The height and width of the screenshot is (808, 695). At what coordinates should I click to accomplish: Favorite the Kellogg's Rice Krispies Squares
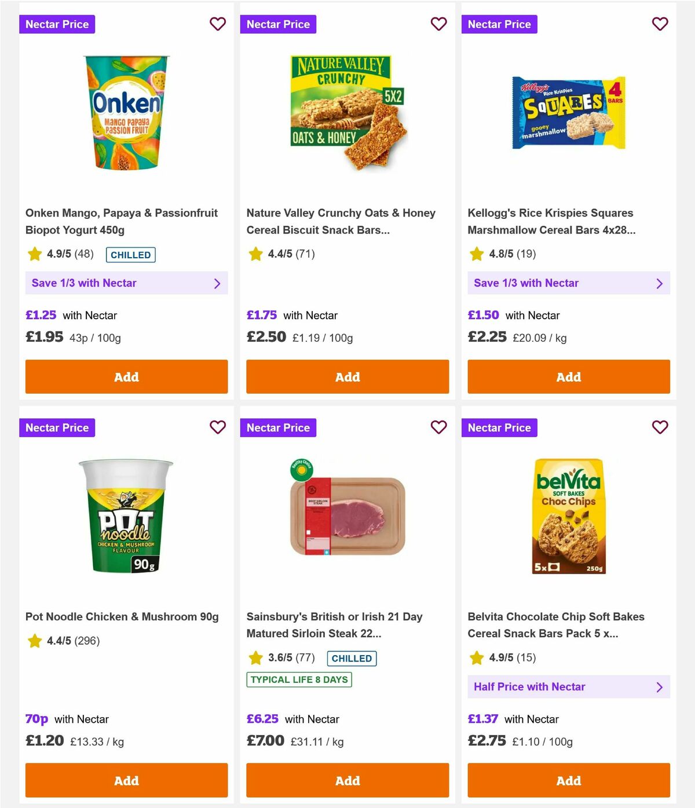pyautogui.click(x=660, y=24)
